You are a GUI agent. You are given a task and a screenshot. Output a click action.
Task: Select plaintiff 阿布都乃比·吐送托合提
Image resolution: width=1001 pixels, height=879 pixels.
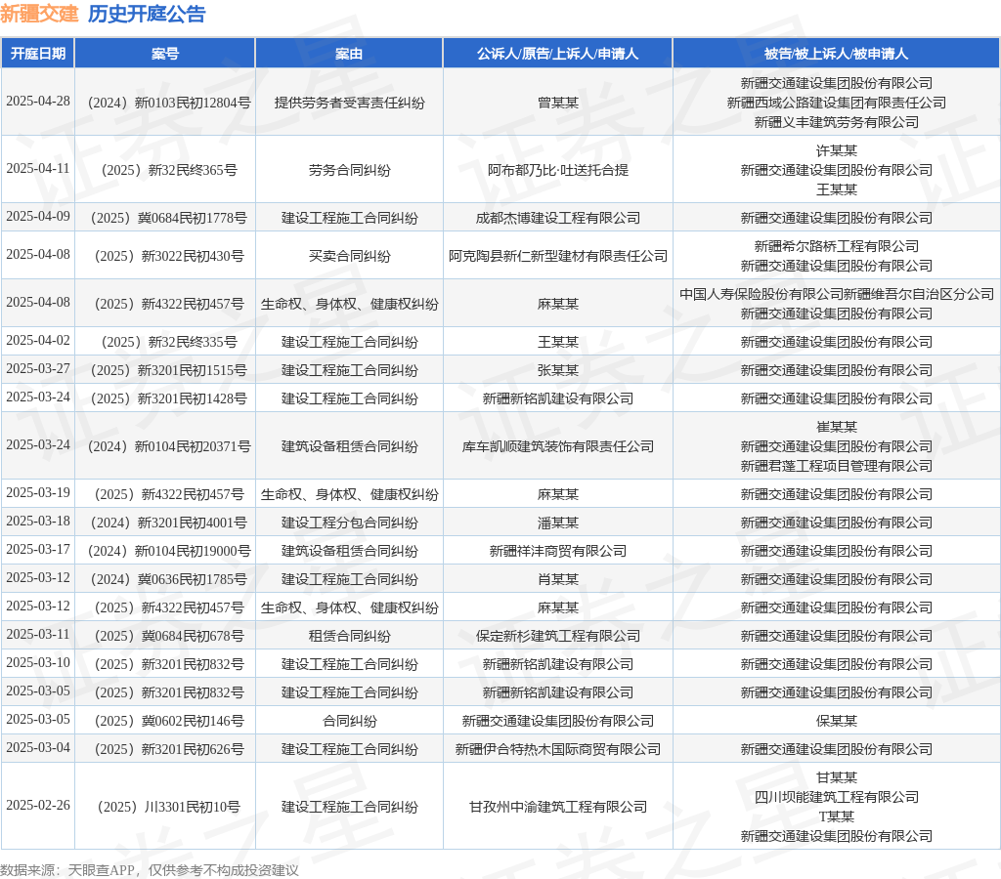tap(558, 170)
